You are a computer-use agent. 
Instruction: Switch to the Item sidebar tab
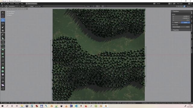point(192,12)
